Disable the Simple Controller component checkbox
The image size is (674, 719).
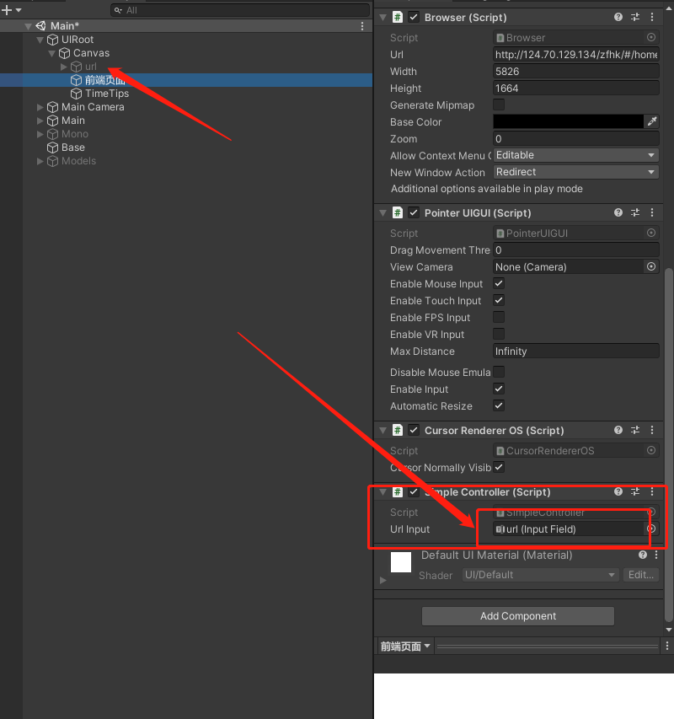[414, 492]
